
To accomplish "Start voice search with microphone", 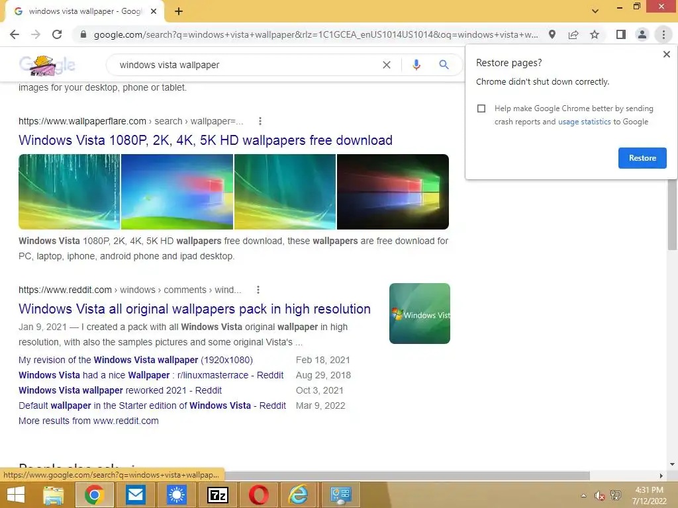I will [x=416, y=65].
